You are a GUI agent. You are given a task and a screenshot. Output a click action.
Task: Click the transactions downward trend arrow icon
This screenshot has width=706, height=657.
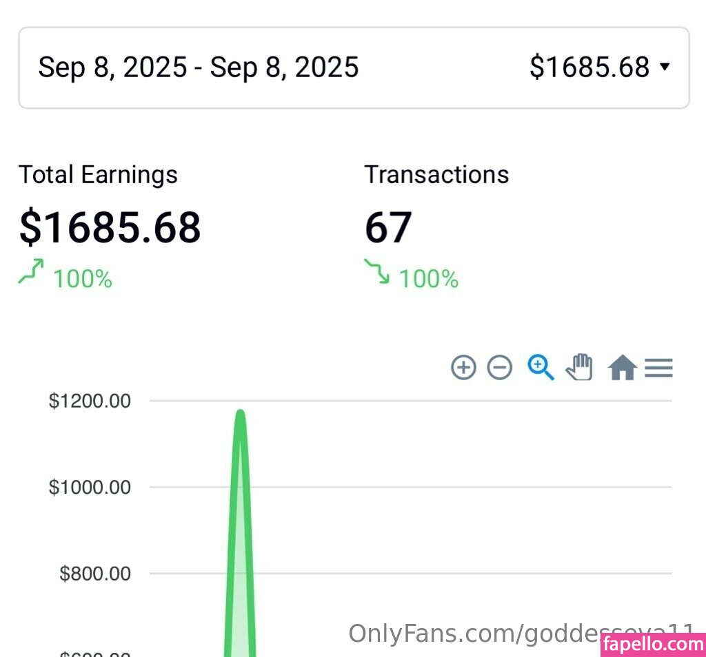coord(377,273)
